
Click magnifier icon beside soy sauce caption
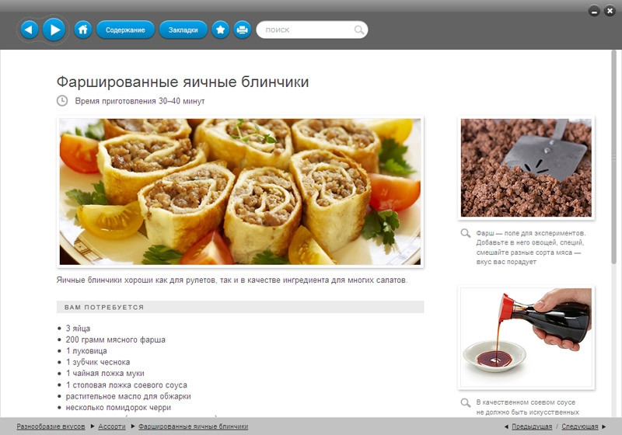pyautogui.click(x=465, y=402)
